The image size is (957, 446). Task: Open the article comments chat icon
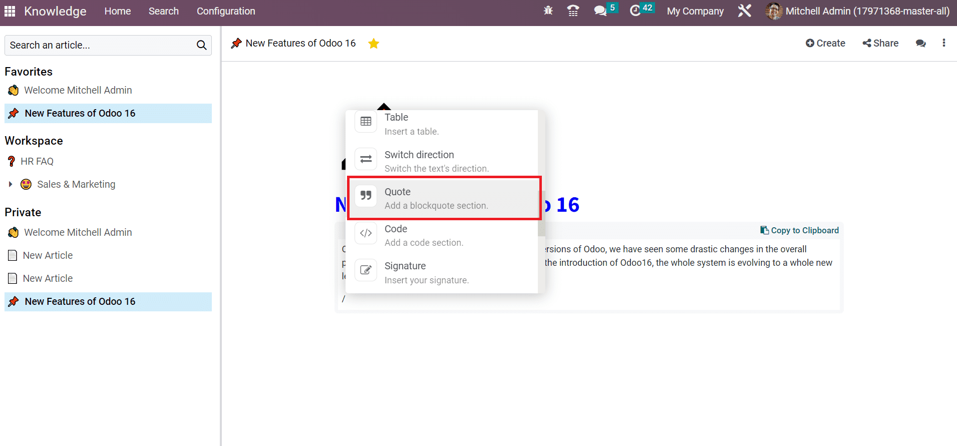(920, 44)
